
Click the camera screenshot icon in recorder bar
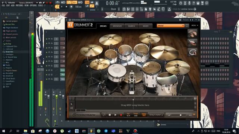click(x=40, y=3)
